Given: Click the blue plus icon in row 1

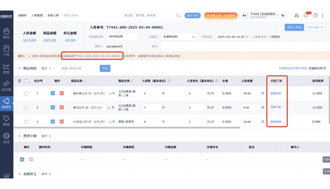Looking at the screenshot, I should pos(53,93).
